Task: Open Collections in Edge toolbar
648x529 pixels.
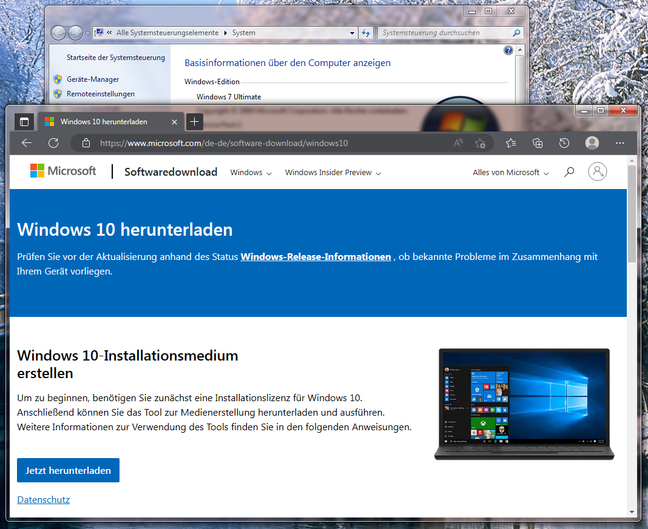Action: [537, 143]
